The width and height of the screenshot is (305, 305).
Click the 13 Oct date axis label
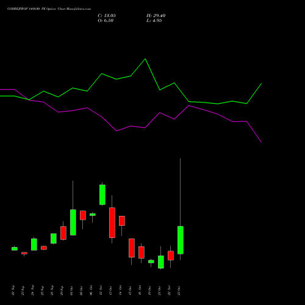[x=110, y=290]
